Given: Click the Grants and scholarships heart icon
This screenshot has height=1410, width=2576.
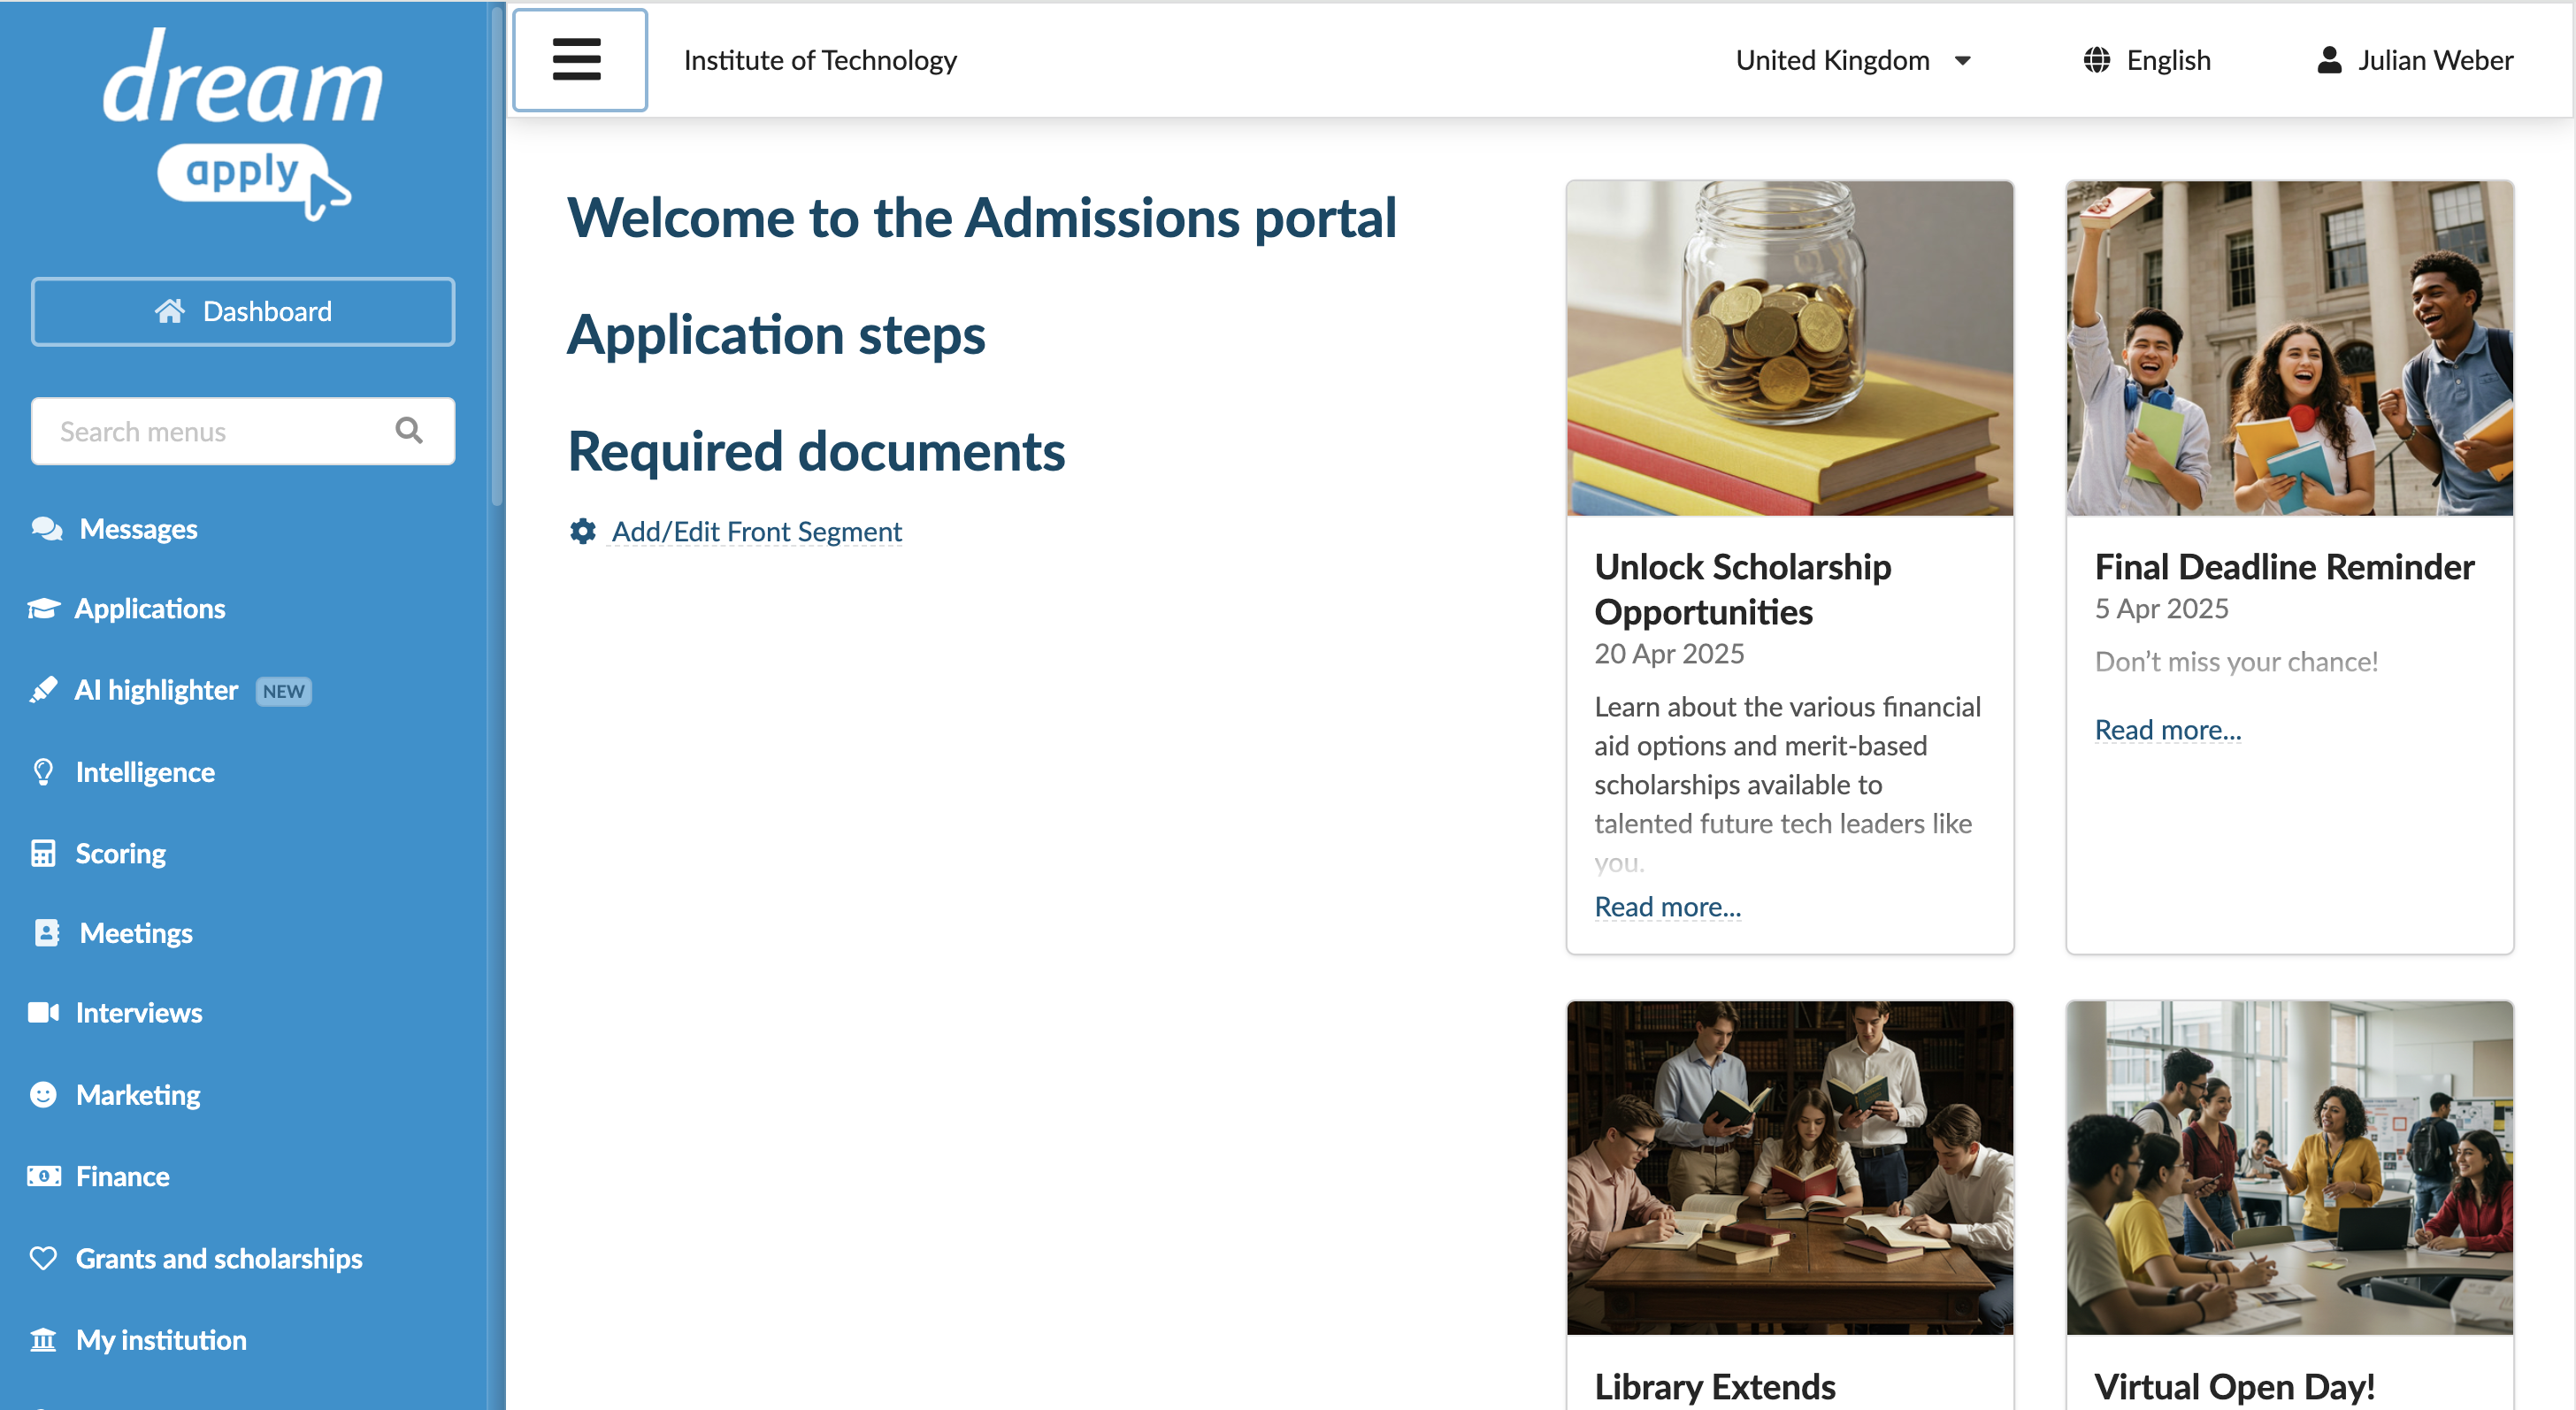Looking at the screenshot, I should coord(43,1258).
